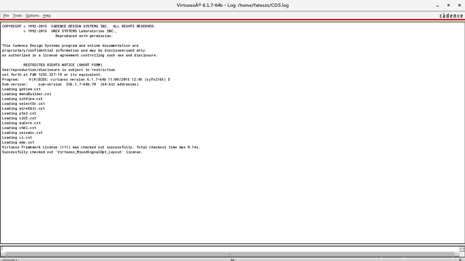Click the 'Sub version:' log line
The image size is (465, 261).
tap(70, 84)
